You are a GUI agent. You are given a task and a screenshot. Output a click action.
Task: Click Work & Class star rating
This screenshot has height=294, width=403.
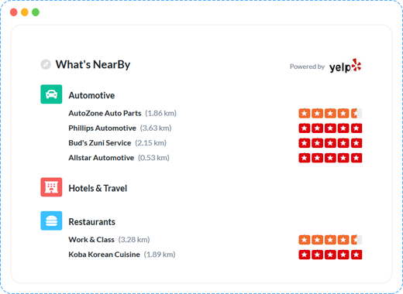330,240
